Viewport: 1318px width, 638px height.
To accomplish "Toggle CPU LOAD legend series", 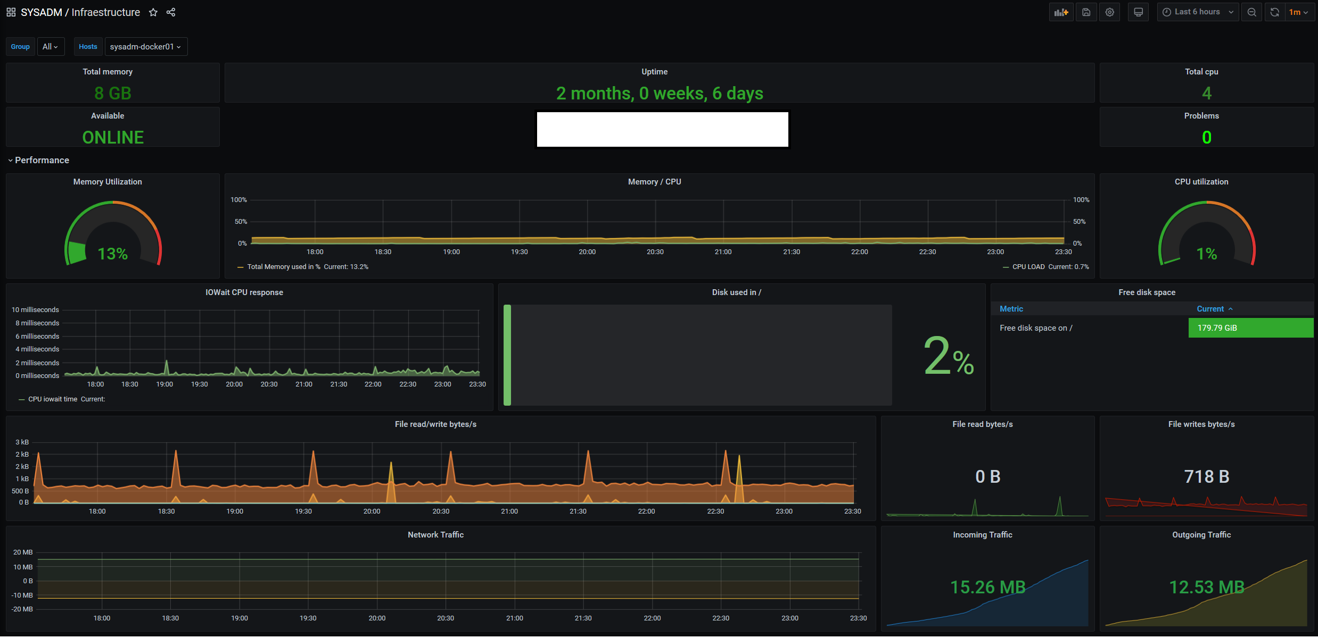I will pyautogui.click(x=1028, y=267).
